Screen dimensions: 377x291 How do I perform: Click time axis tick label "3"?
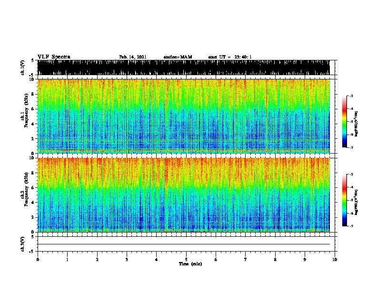tap(127, 259)
